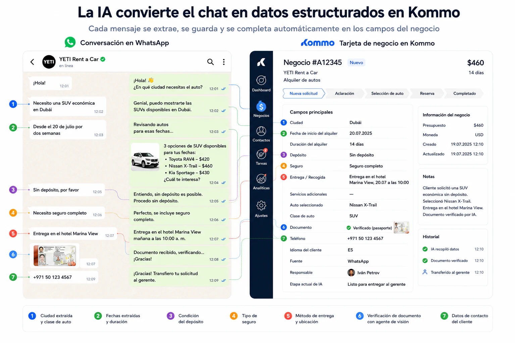
Task: Click the Notas text block
Action: (453, 201)
